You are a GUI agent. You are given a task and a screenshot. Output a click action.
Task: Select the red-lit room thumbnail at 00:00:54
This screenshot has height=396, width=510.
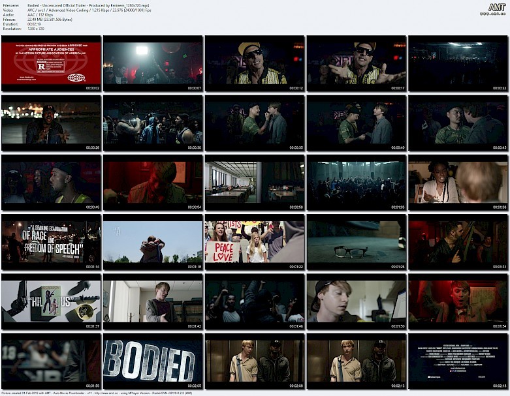[x=153, y=183]
